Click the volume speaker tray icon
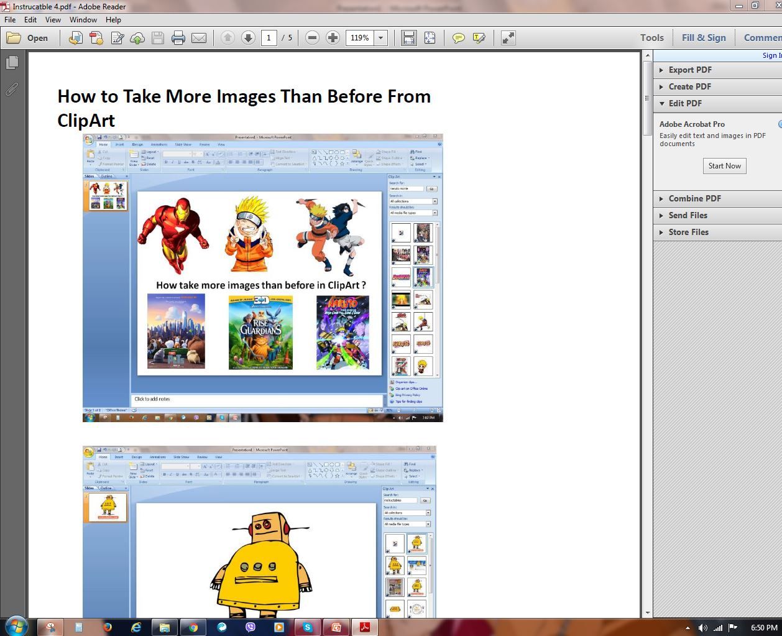Screen dimensions: 782x636 (x=702, y=627)
